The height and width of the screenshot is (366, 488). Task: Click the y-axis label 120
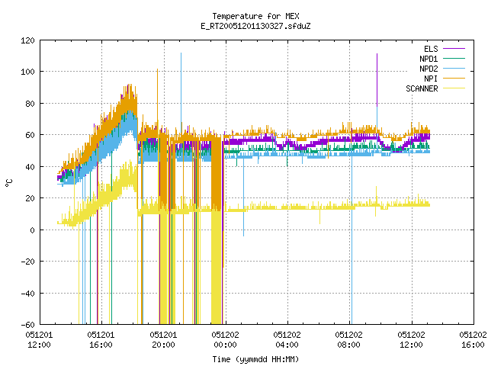[27, 40]
